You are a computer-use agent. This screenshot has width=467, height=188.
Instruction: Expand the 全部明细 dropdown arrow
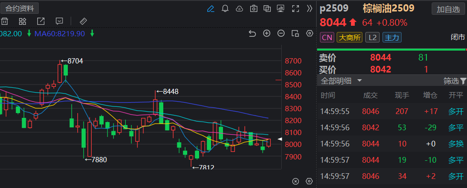click(x=360, y=81)
